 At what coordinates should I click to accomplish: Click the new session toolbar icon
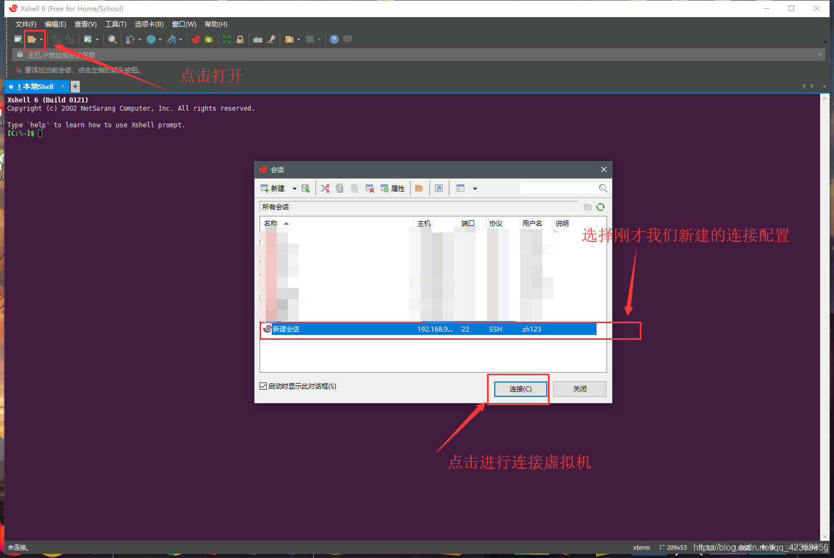tap(18, 39)
